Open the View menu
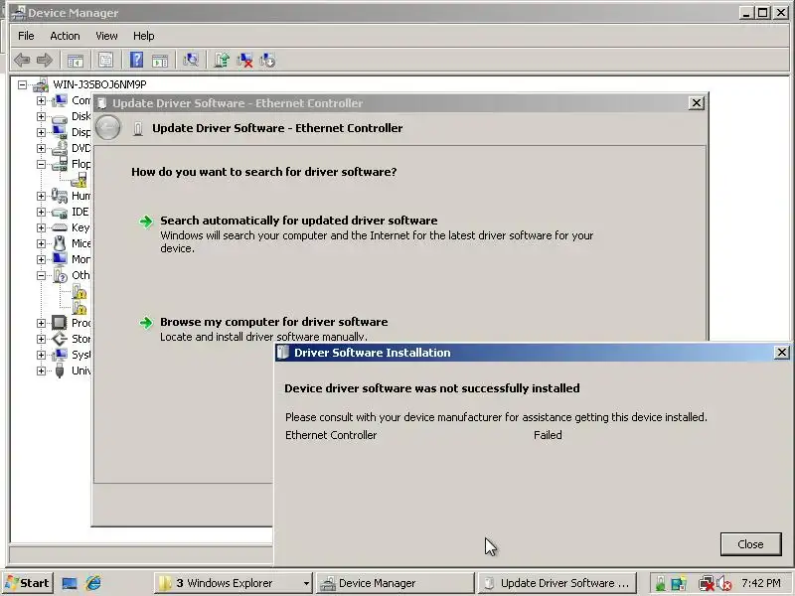795x596 pixels. pos(106,36)
